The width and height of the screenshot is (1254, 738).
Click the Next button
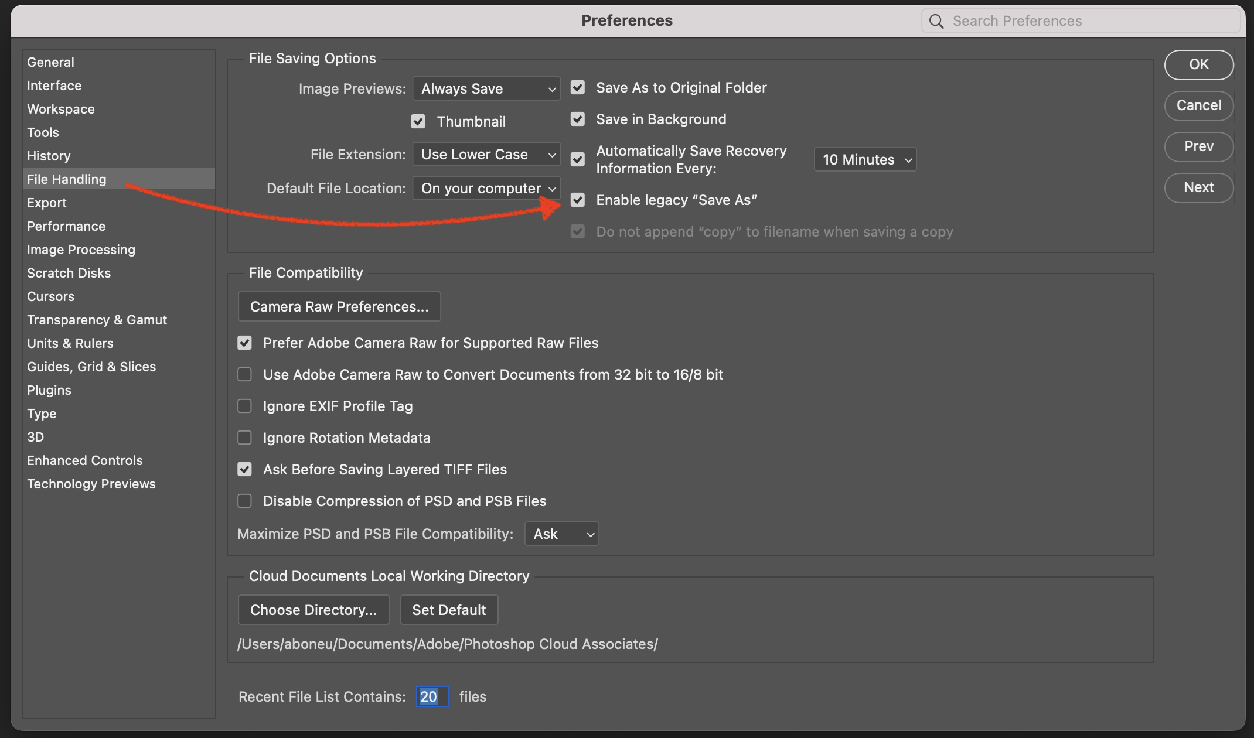(1198, 187)
